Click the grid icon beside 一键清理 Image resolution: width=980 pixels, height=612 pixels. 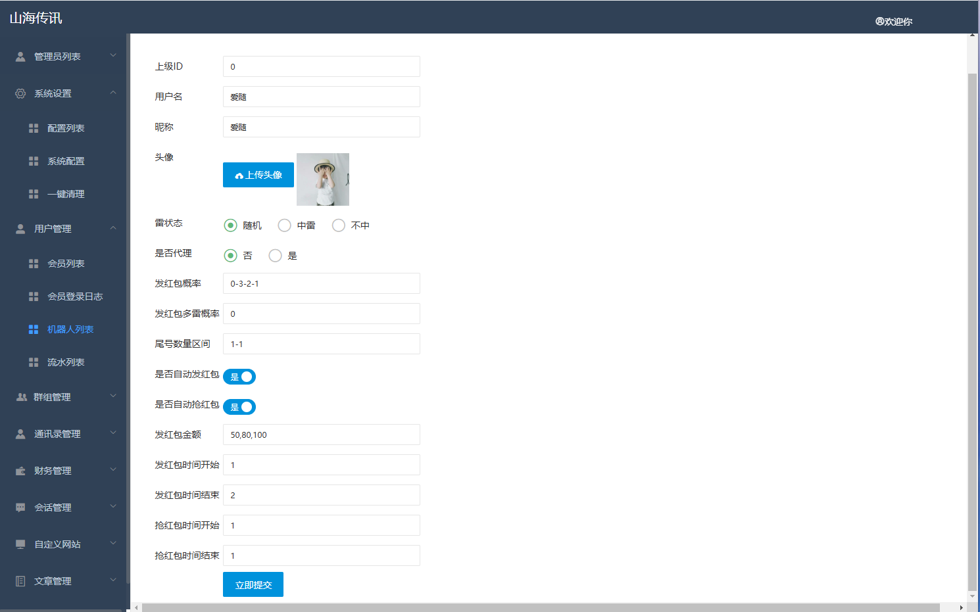coord(34,194)
